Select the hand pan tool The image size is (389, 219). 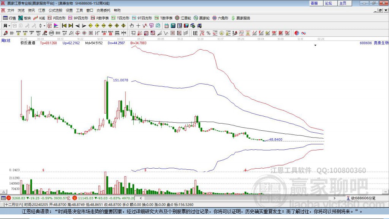point(132,25)
